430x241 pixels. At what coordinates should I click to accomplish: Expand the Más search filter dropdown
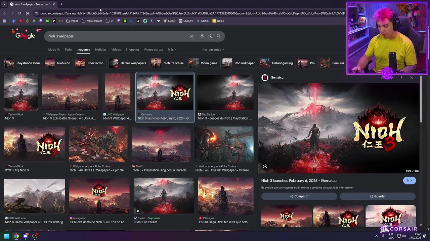tap(172, 50)
